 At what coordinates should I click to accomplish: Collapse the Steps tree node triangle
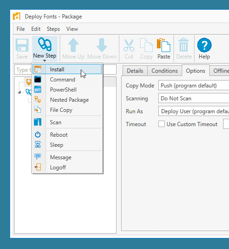click(19, 92)
